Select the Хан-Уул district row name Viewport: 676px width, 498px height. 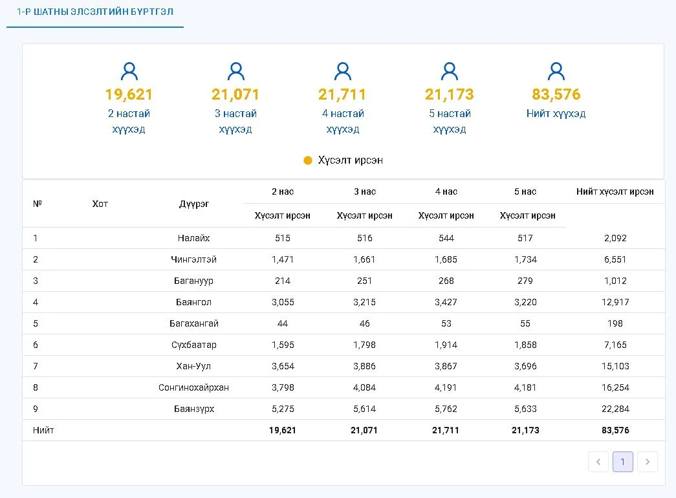coord(193,366)
